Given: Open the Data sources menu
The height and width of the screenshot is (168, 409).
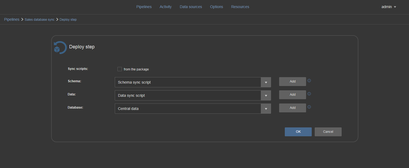Looking at the screenshot, I should 191,7.
